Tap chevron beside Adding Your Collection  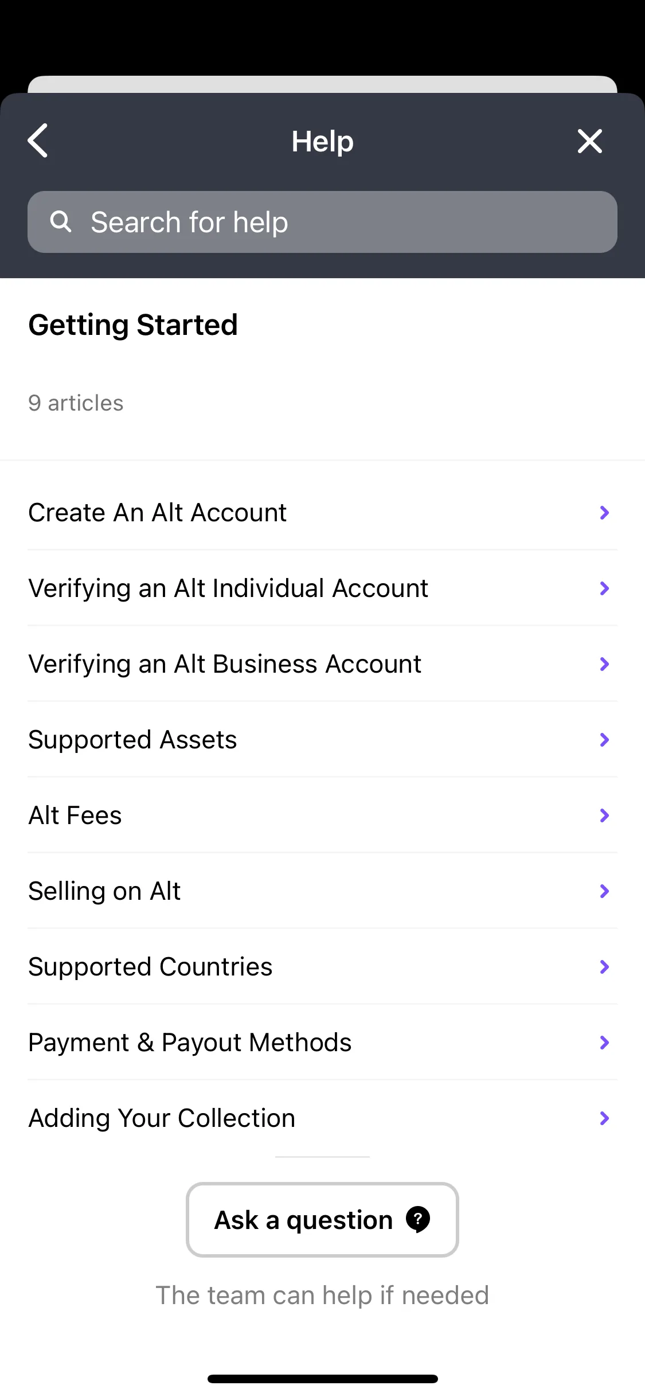pos(604,1118)
